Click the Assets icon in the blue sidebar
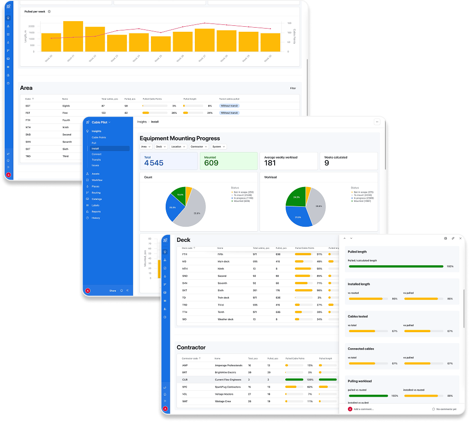Screen dimensions: 469x422 point(87,174)
